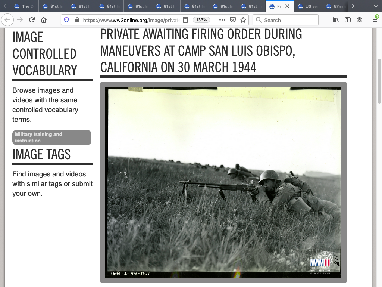Bookmark this page with the star
This screenshot has height=287, width=382.
click(x=243, y=20)
